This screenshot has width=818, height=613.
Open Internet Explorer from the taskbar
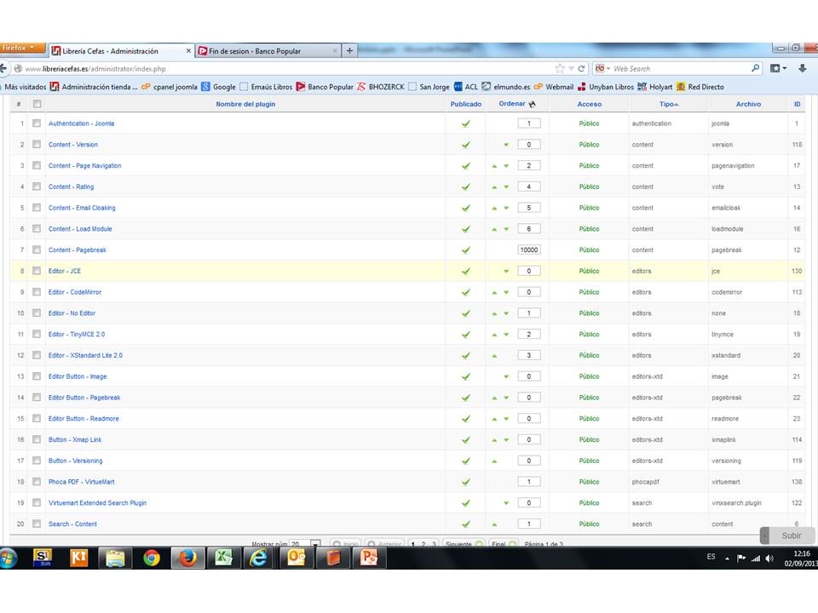click(x=258, y=559)
